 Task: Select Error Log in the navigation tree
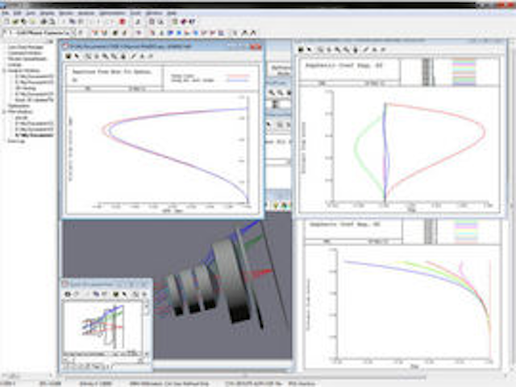tap(16, 141)
